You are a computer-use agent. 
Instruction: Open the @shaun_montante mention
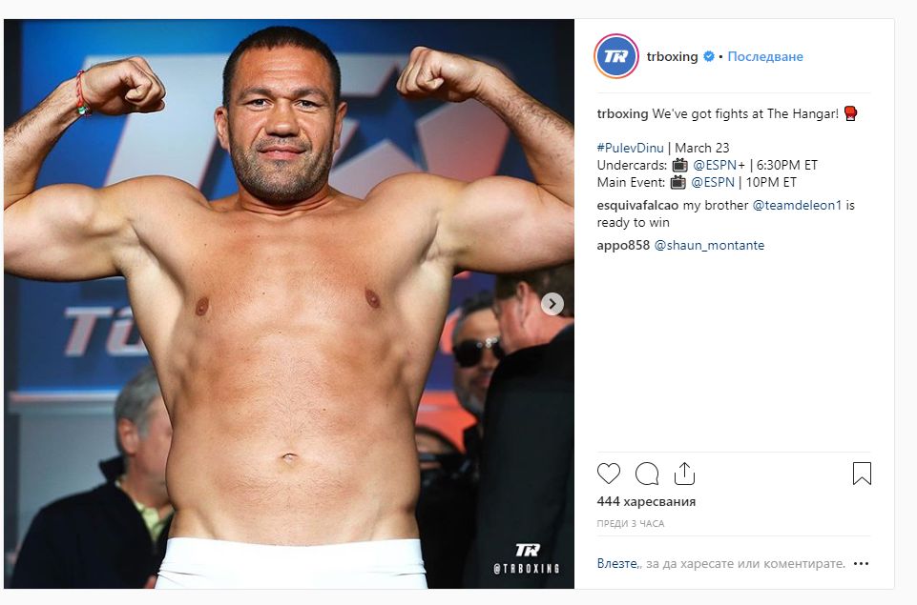pos(709,245)
